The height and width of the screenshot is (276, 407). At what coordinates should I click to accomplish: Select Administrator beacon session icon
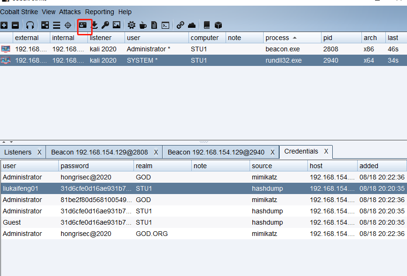(x=6, y=49)
